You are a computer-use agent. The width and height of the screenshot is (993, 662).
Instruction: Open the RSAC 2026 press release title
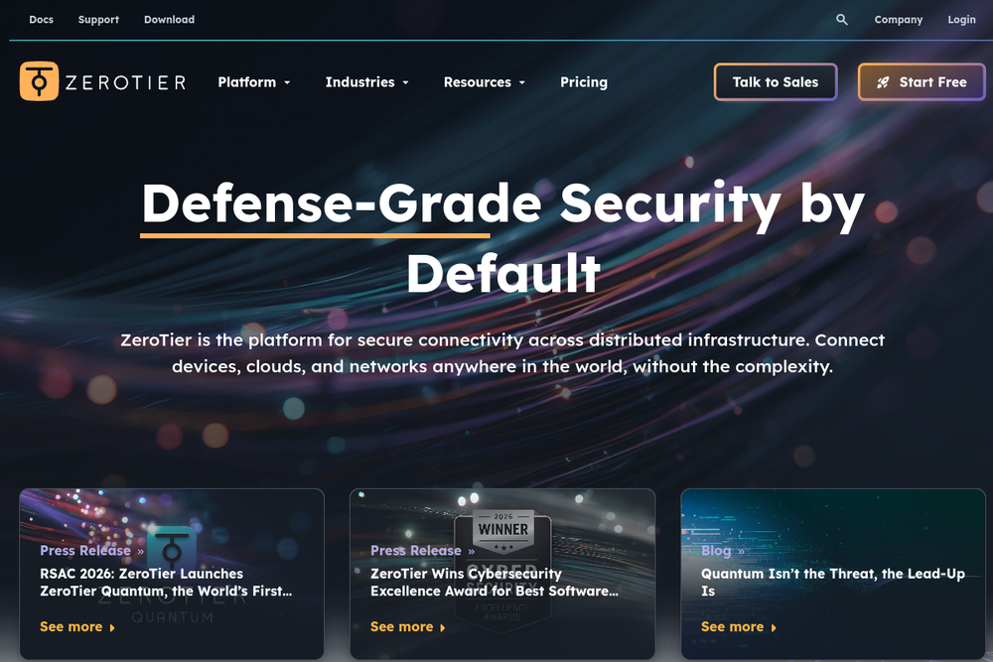166,583
